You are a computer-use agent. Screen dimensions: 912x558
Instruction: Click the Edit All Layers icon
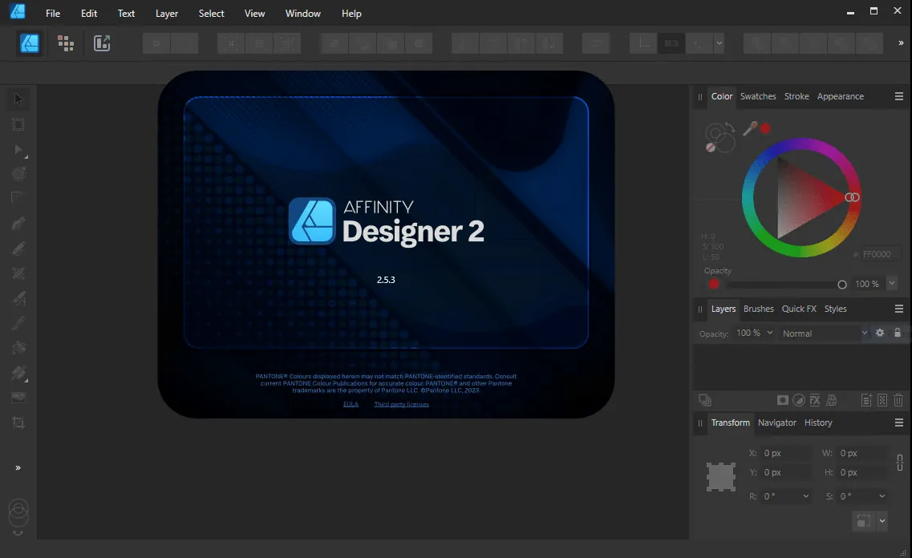(705, 400)
